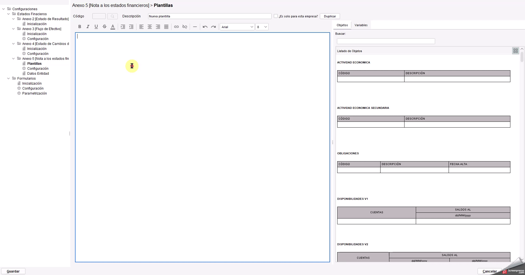This screenshot has height=275, width=525.
Task: Apply italic formatting to text
Action: click(88, 27)
